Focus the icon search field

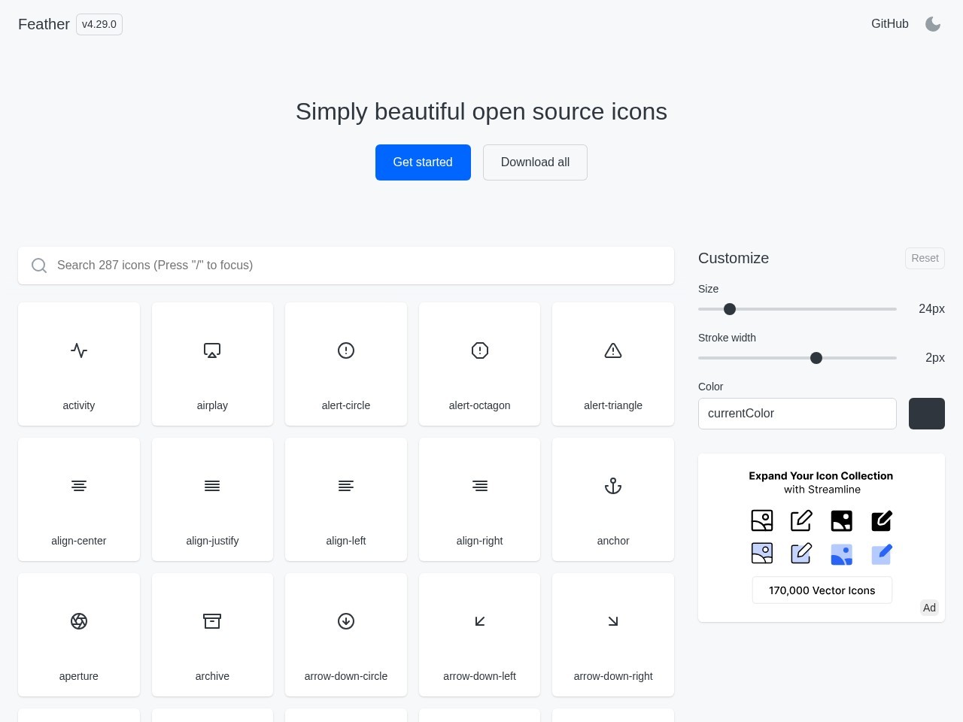coord(346,265)
